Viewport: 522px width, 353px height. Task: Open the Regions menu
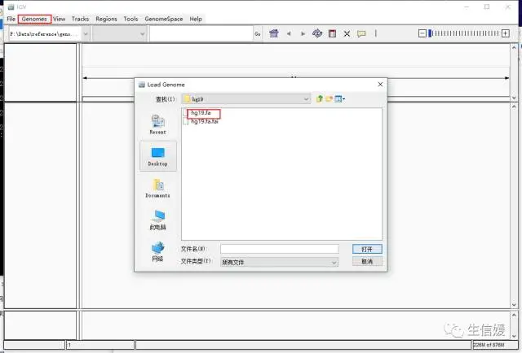pos(106,19)
